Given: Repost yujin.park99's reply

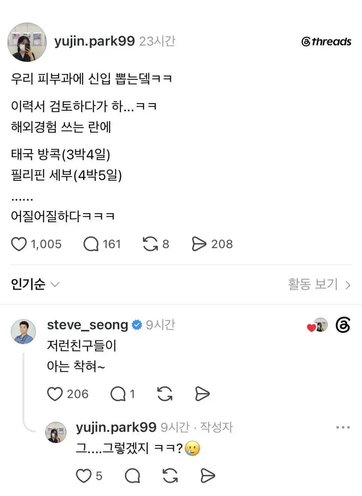Looking at the screenshot, I should (x=170, y=476).
